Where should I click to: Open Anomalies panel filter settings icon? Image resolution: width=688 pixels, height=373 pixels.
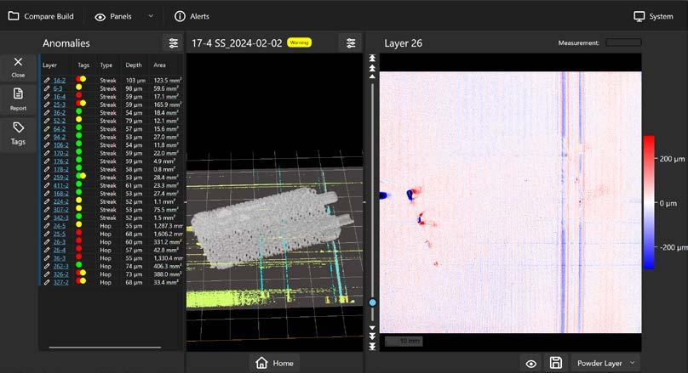click(x=174, y=42)
